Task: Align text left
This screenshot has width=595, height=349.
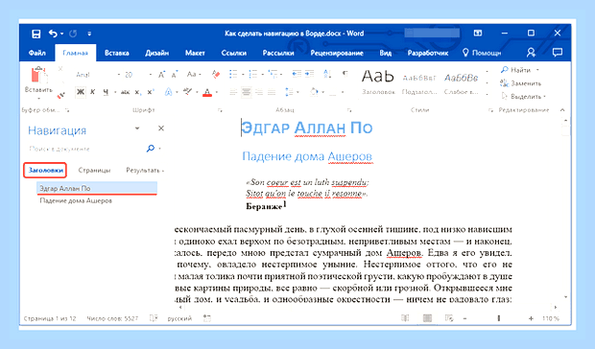Action: click(x=233, y=92)
